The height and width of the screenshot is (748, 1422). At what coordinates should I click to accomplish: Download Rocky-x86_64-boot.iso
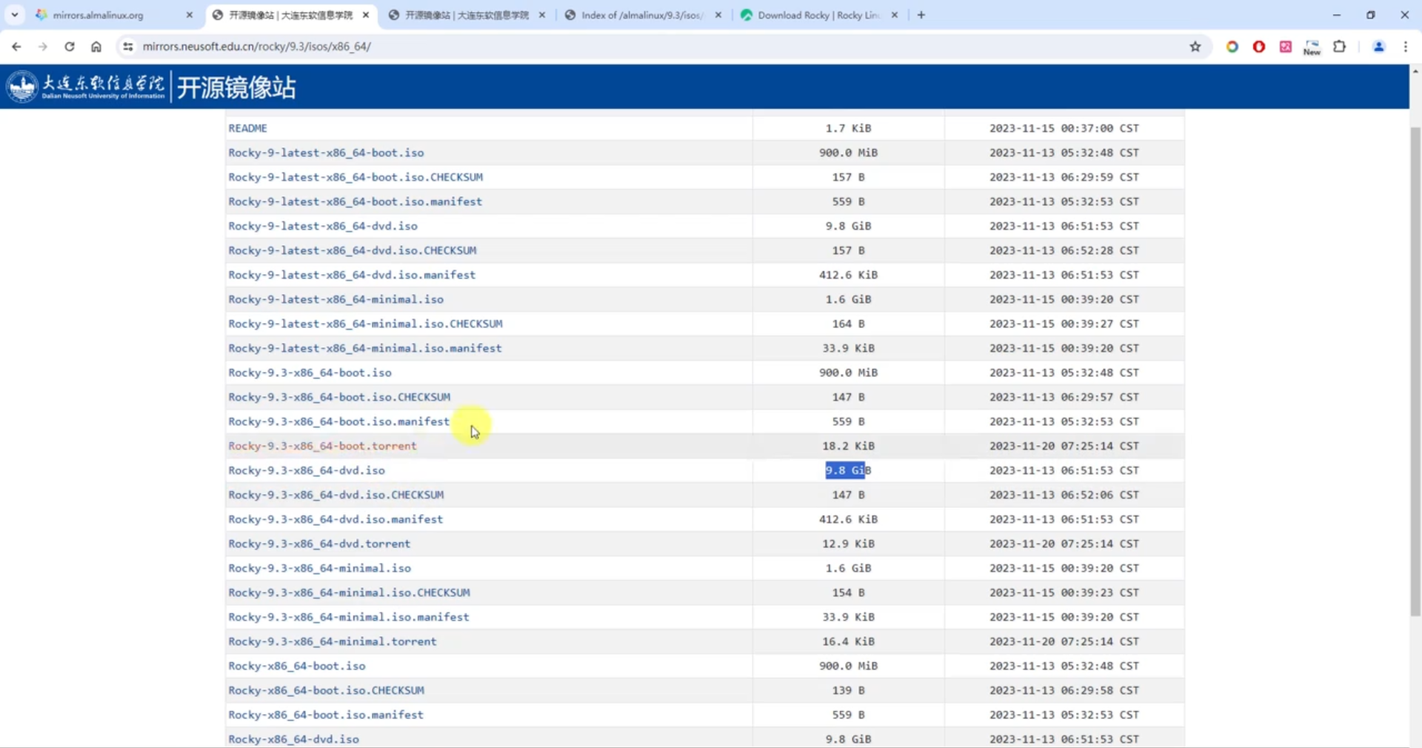pos(297,666)
